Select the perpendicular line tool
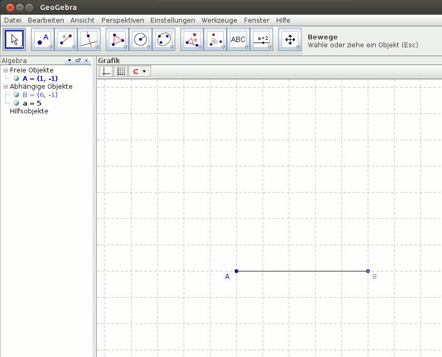 coord(88,39)
